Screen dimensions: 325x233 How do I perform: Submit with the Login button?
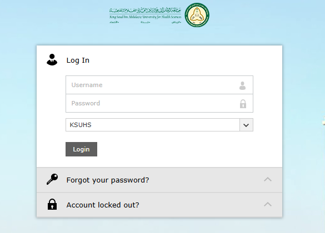[81, 149]
